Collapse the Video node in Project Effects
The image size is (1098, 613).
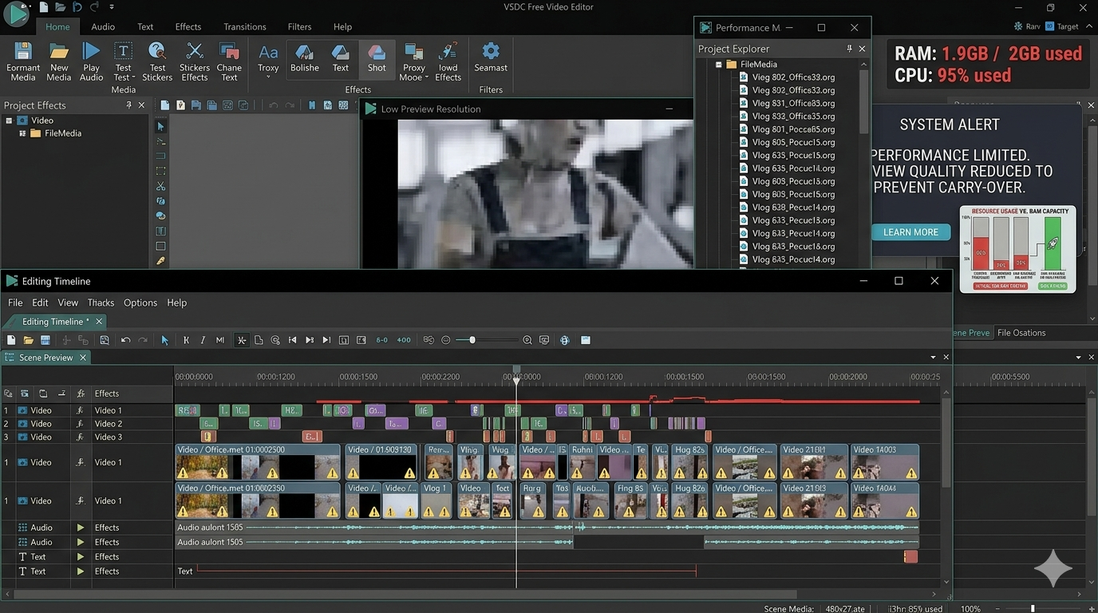(x=9, y=121)
